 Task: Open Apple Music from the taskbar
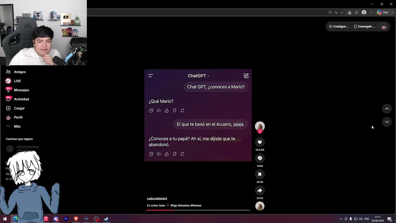(46, 219)
